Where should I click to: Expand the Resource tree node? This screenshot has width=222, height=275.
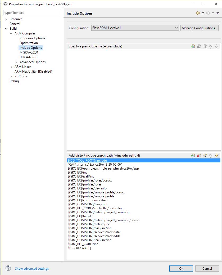point(6,19)
